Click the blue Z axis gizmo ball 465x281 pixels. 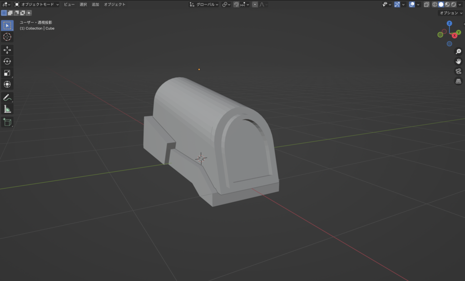pos(449,23)
